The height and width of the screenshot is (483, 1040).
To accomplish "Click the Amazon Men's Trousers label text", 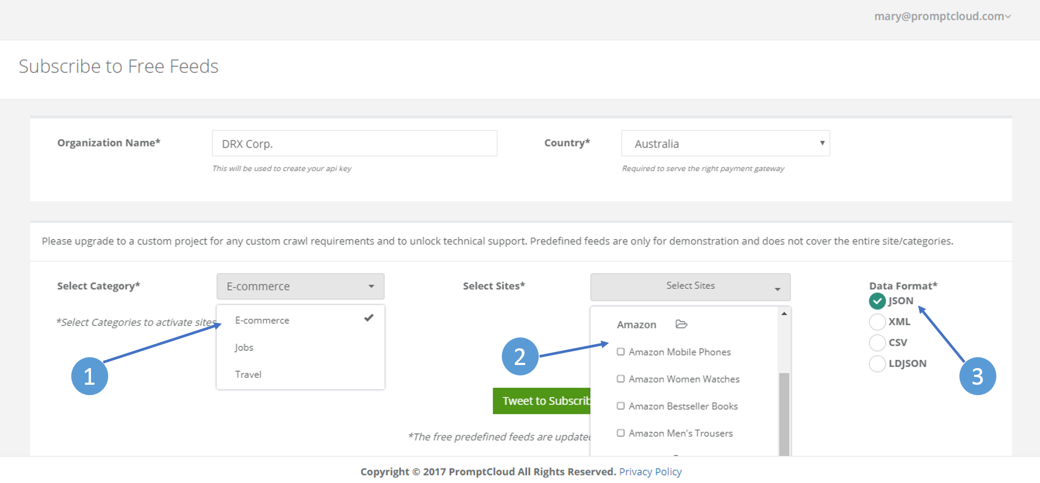I will (681, 433).
